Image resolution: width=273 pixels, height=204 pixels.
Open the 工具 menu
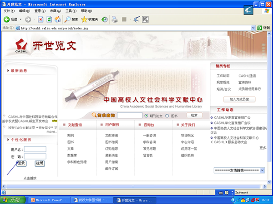point(71,11)
